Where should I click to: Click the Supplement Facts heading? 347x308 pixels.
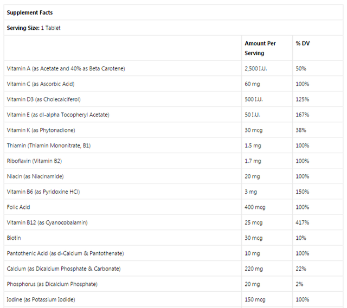[x=30, y=12]
